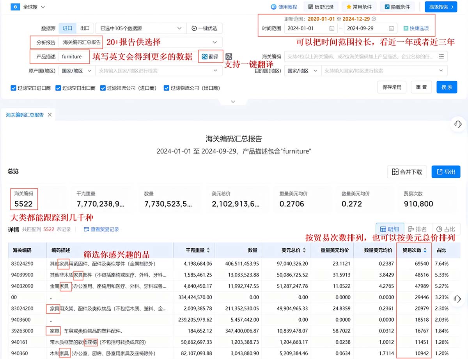Click 合并下载 merge download button
Image resolution: width=468 pixels, height=359 pixels.
(407, 172)
